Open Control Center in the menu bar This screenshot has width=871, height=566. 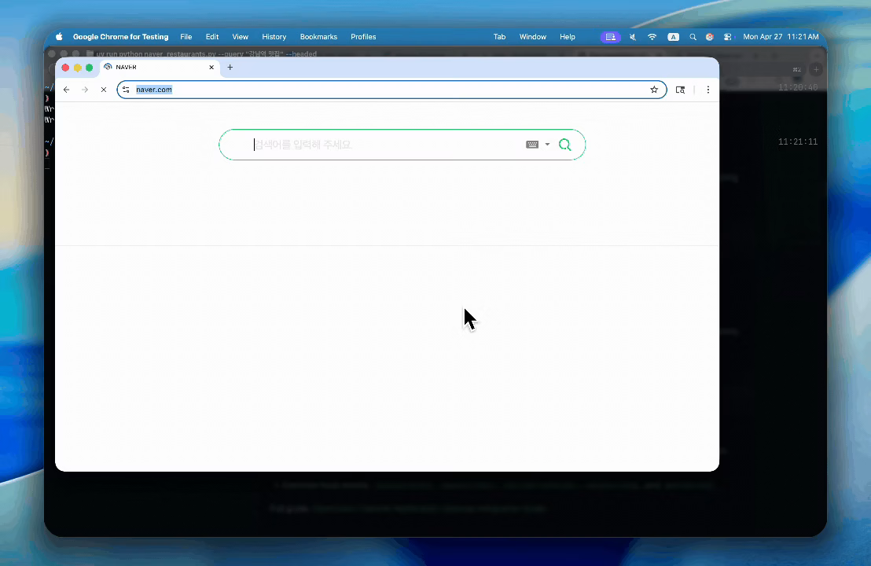click(x=727, y=37)
